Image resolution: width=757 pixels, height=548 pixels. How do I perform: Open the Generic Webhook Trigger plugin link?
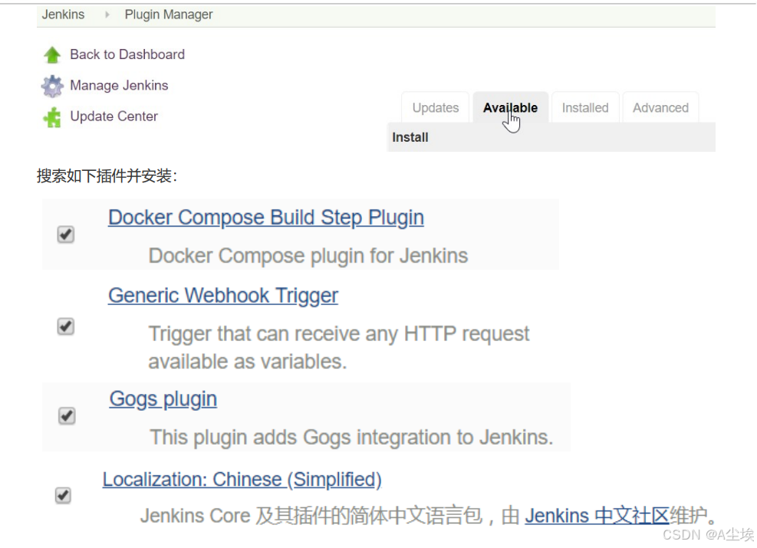click(x=223, y=296)
